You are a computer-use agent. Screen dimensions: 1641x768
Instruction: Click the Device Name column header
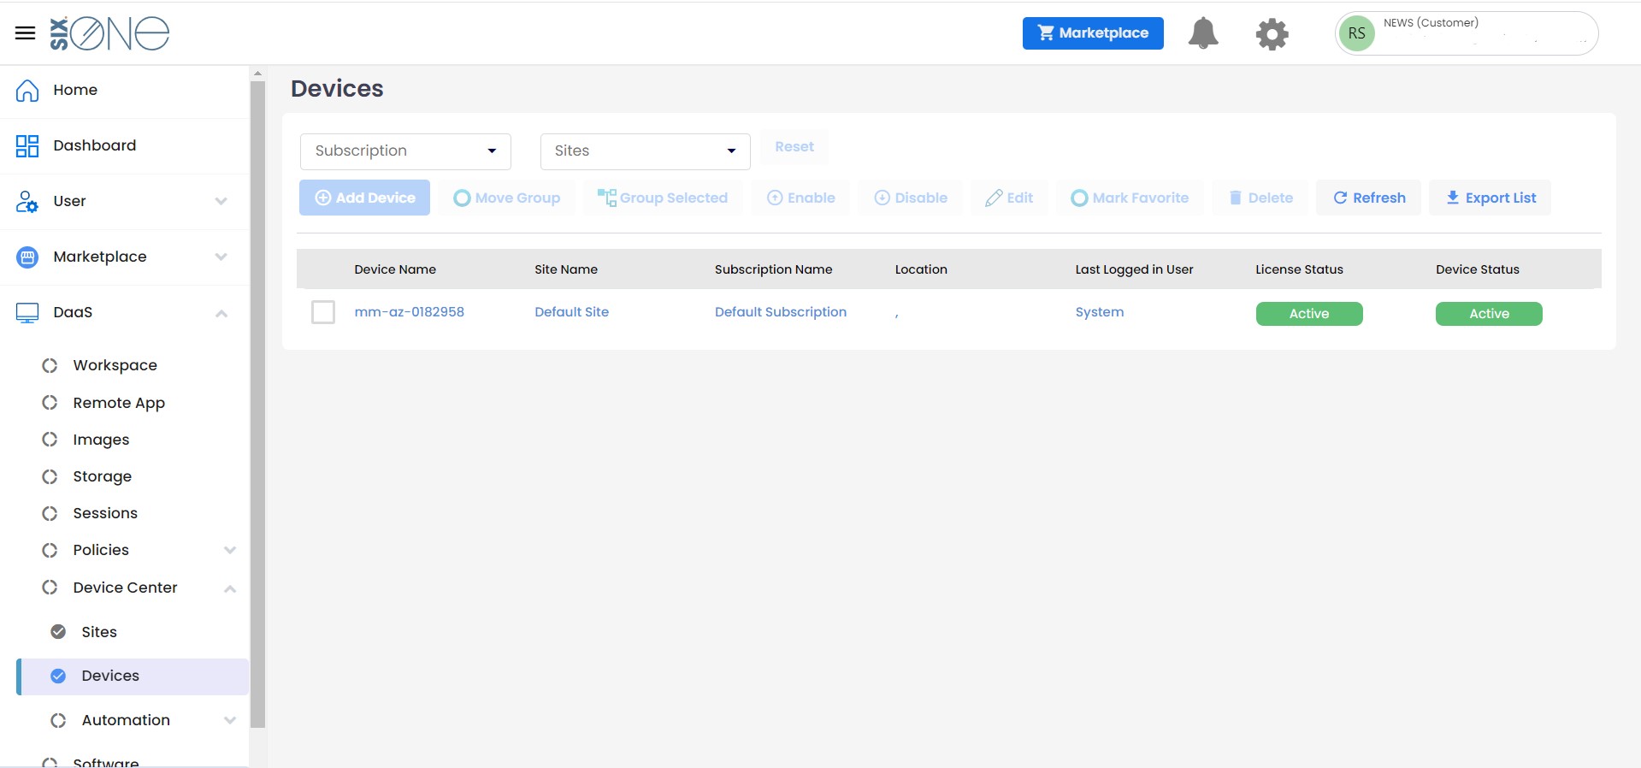(x=395, y=269)
